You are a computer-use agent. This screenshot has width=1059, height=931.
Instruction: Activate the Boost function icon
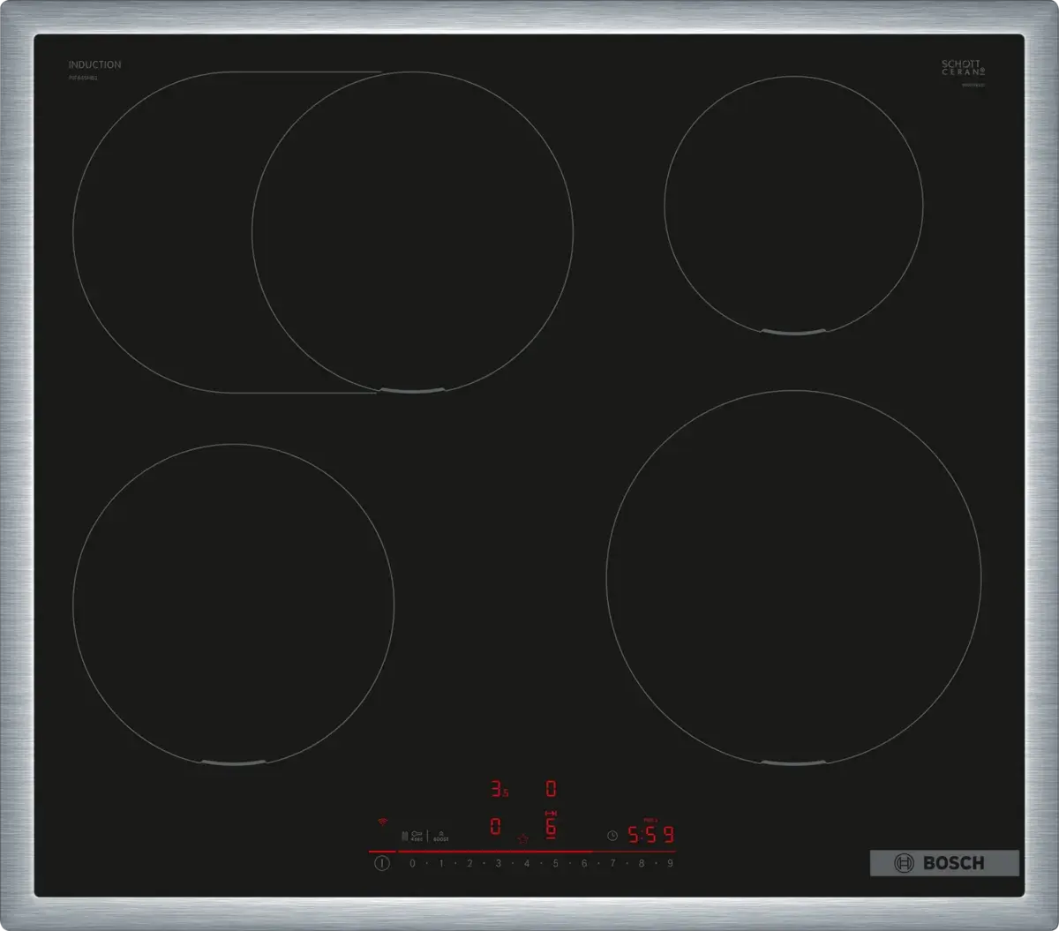pyautogui.click(x=440, y=835)
